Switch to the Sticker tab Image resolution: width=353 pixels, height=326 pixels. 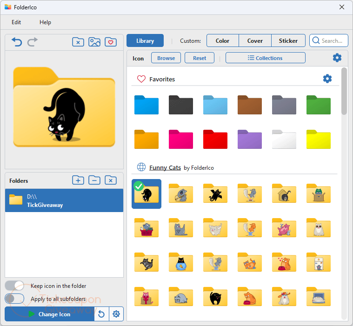pos(288,41)
